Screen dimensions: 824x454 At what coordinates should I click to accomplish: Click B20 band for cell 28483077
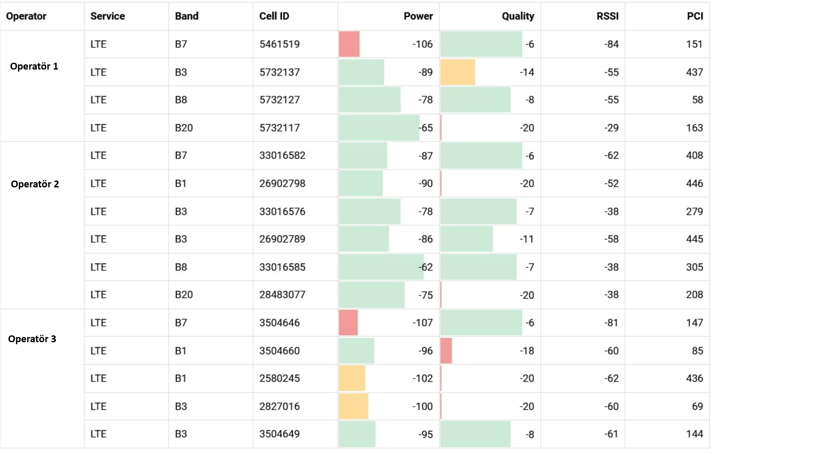coord(184,295)
